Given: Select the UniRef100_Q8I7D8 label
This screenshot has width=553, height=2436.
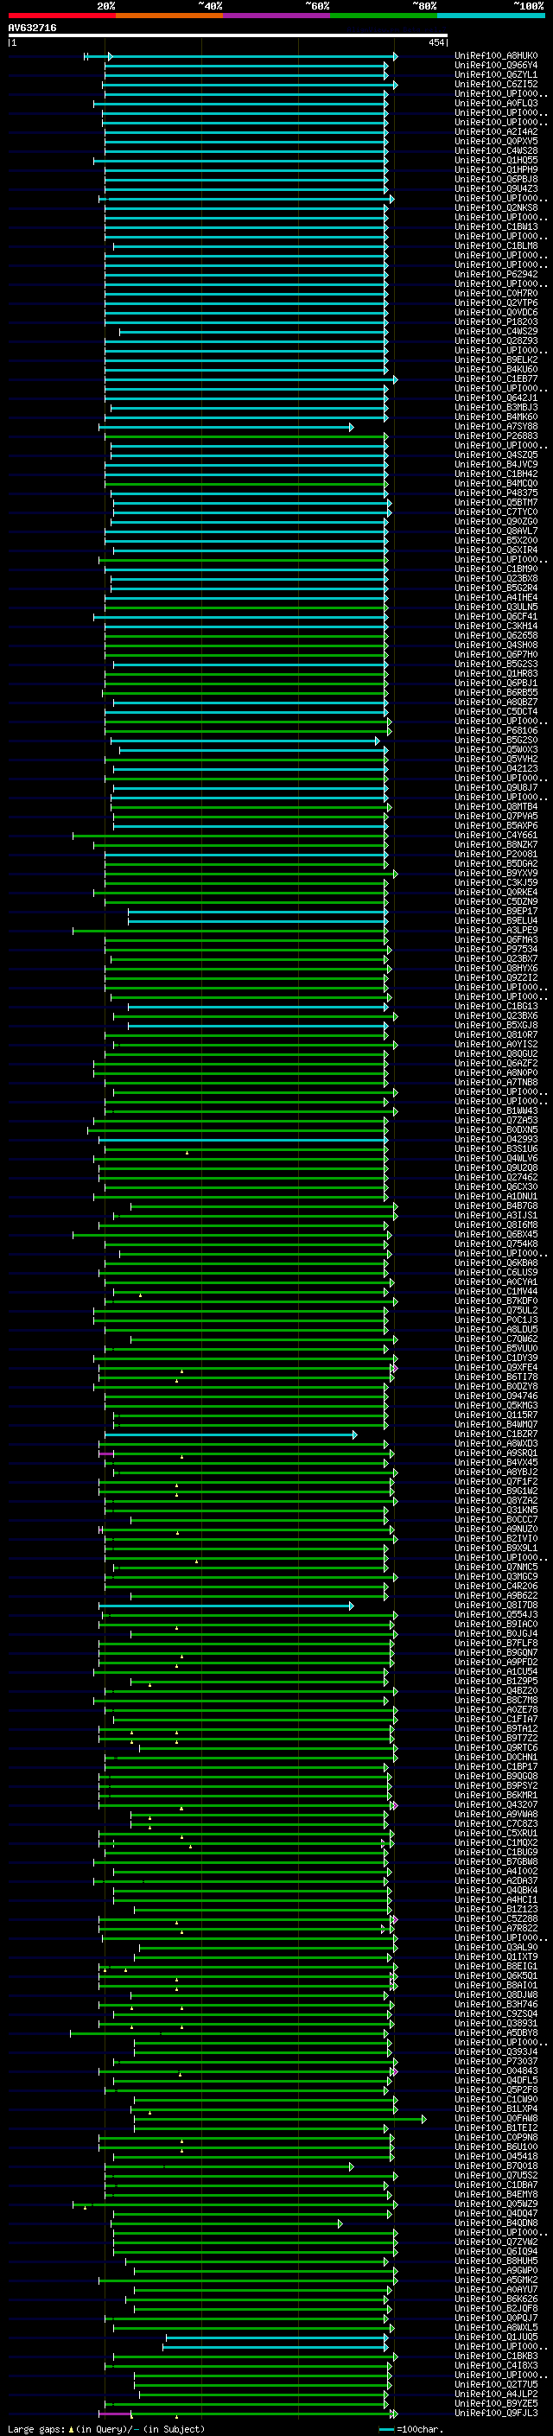Looking at the screenshot, I should [496, 1606].
